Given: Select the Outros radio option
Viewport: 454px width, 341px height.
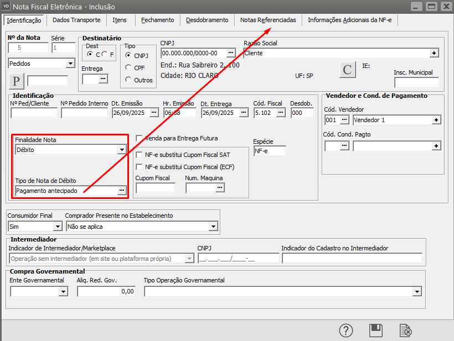Looking at the screenshot, I should coord(128,80).
